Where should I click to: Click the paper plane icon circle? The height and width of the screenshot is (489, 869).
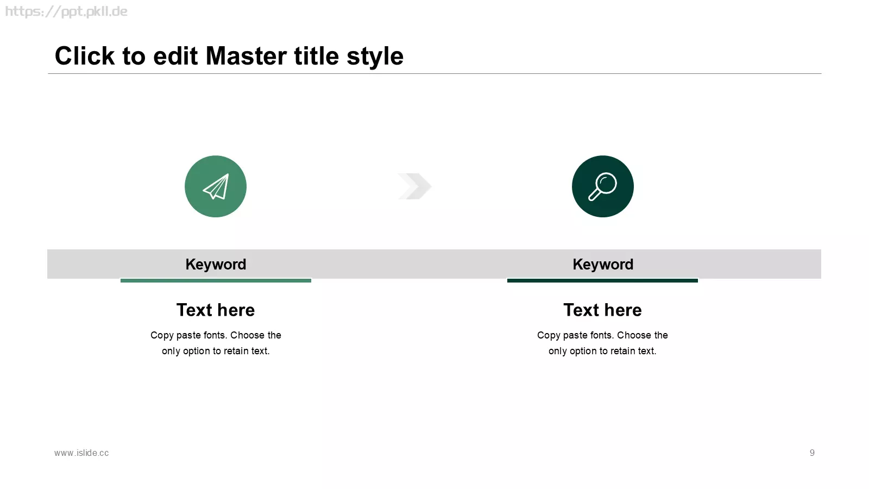point(216,186)
